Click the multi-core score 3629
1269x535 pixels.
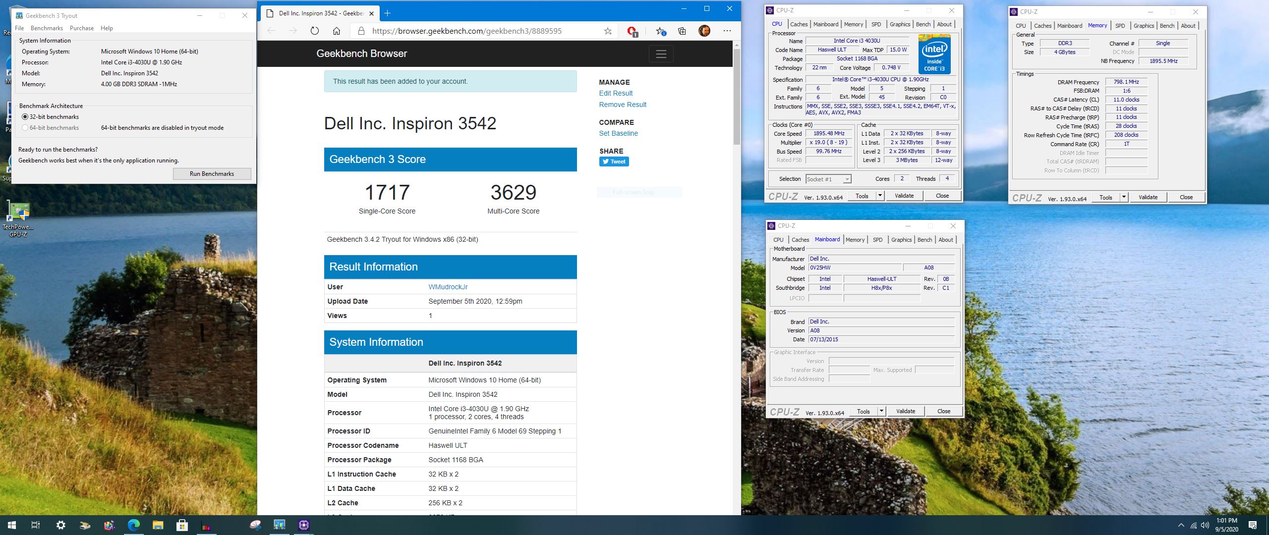513,192
